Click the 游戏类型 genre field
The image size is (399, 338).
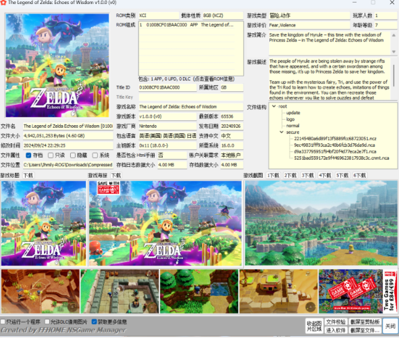(x=309, y=16)
